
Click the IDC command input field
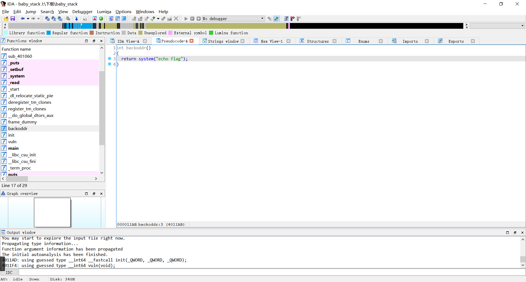point(271,272)
